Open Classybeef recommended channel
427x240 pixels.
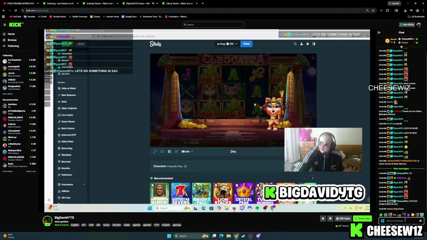pyautogui.click(x=19, y=132)
